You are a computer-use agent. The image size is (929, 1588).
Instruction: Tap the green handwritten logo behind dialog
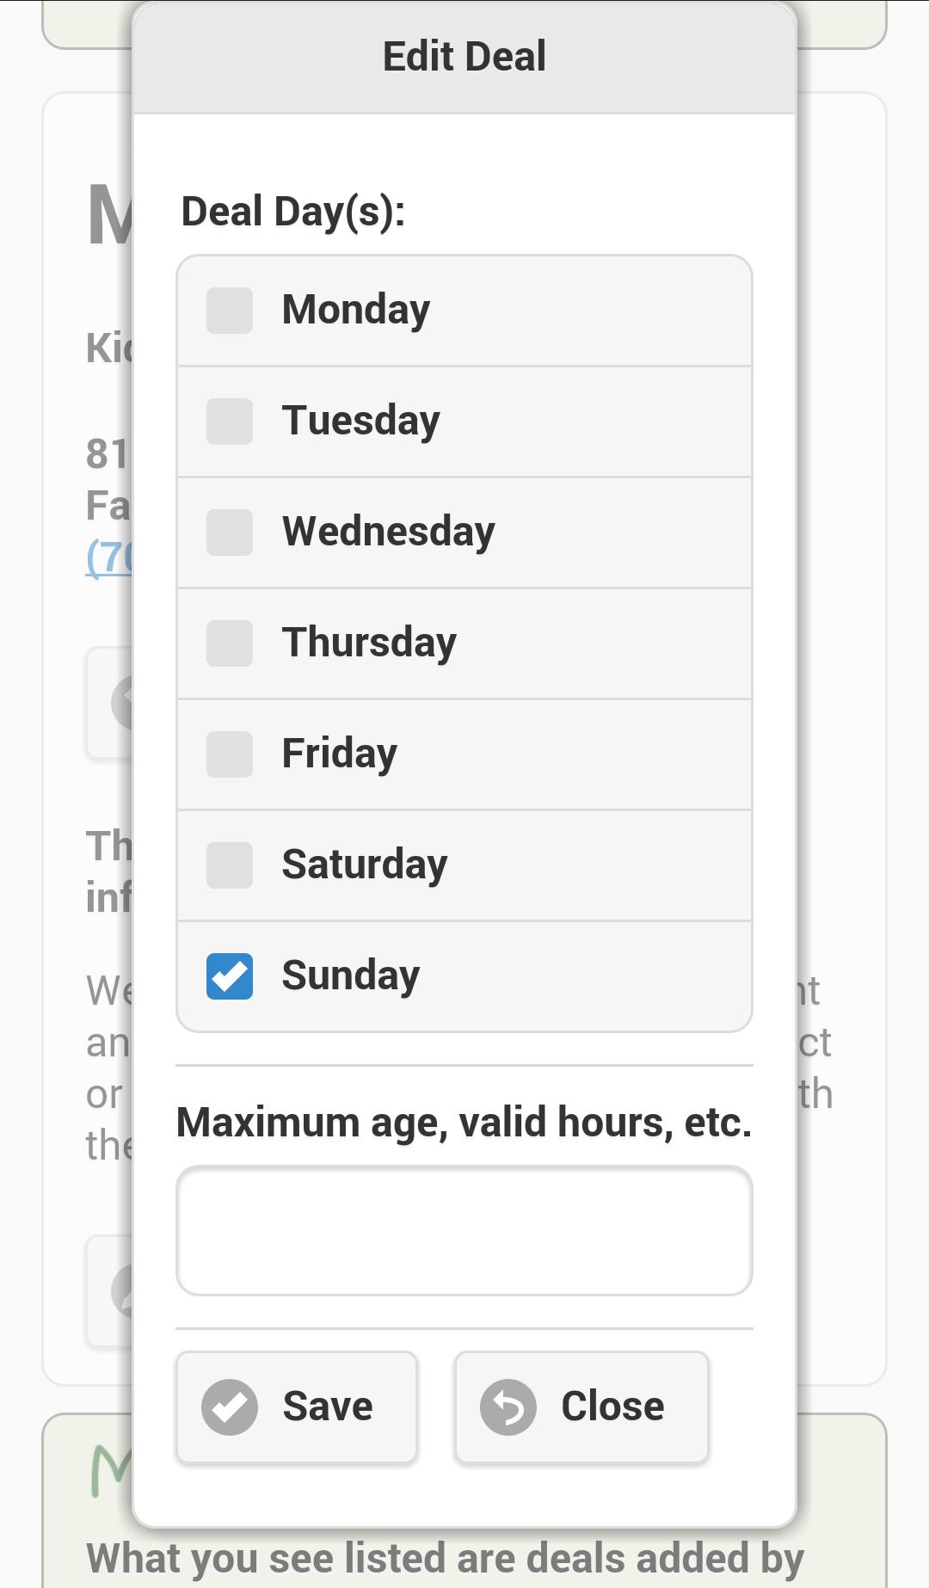tap(112, 1470)
